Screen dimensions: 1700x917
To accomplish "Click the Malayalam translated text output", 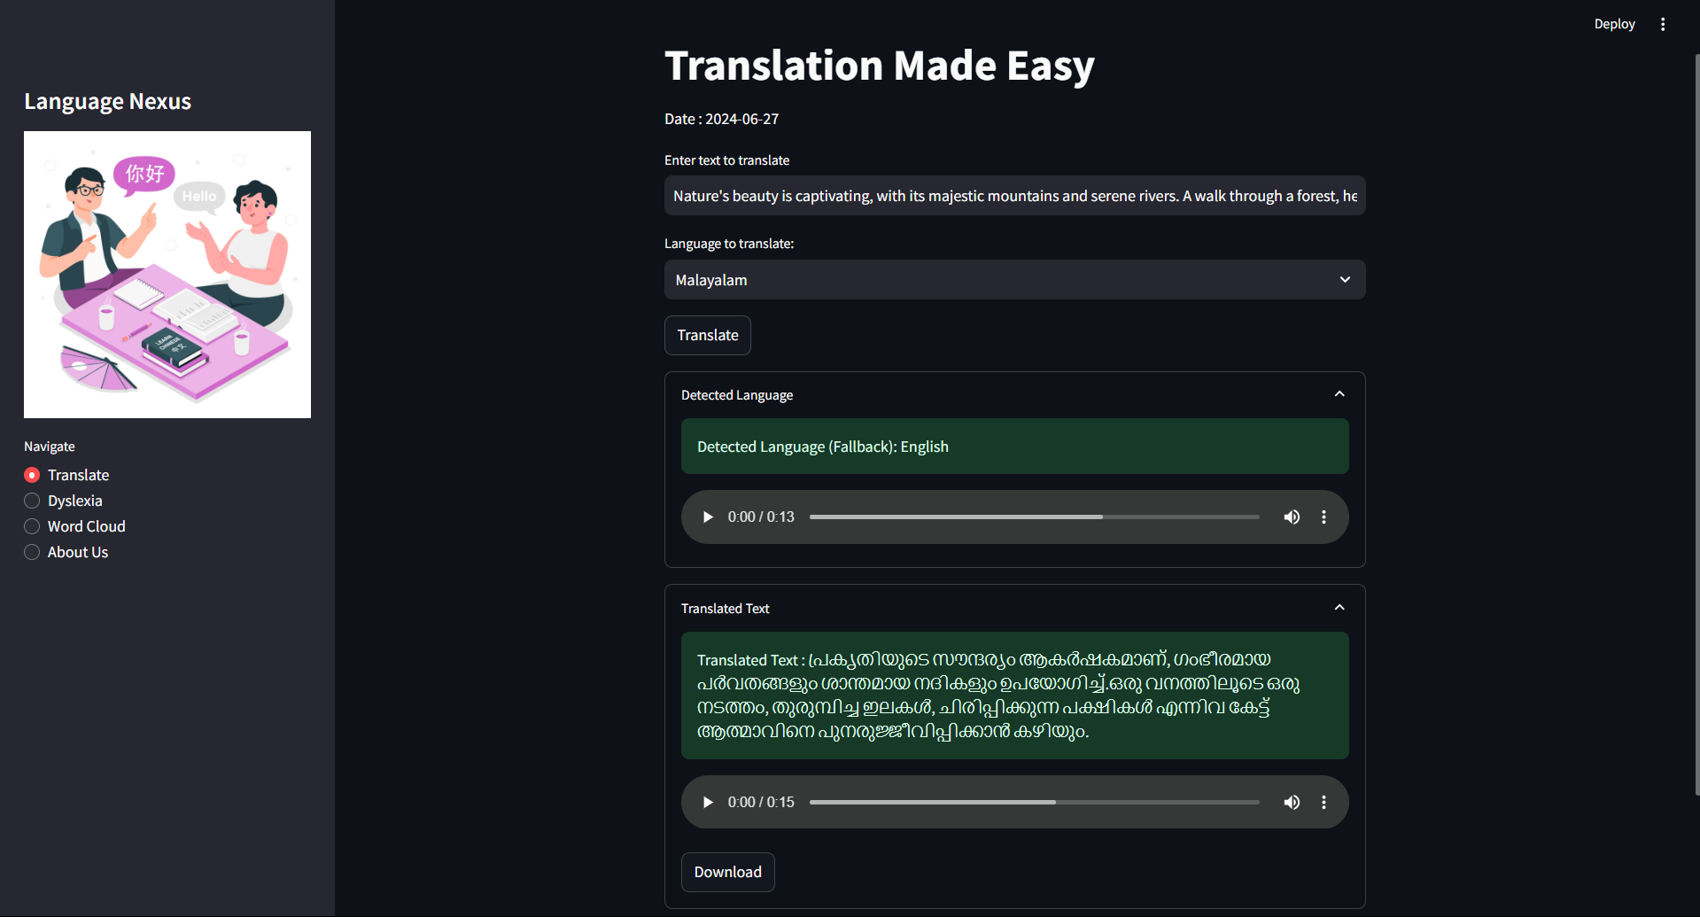I will [x=1014, y=696].
